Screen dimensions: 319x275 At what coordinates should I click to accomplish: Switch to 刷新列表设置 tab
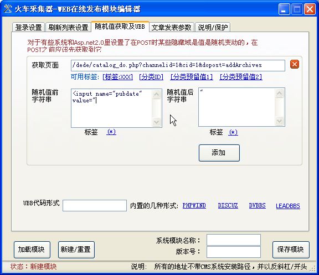coord(68,27)
